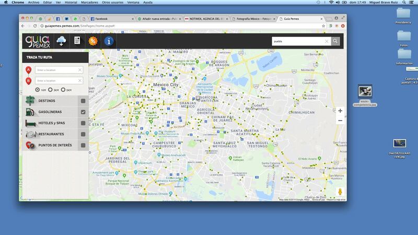Screen dimensions: 418x235
Task: Close the Guía Pemex tab
Action: pyautogui.click(x=321, y=19)
